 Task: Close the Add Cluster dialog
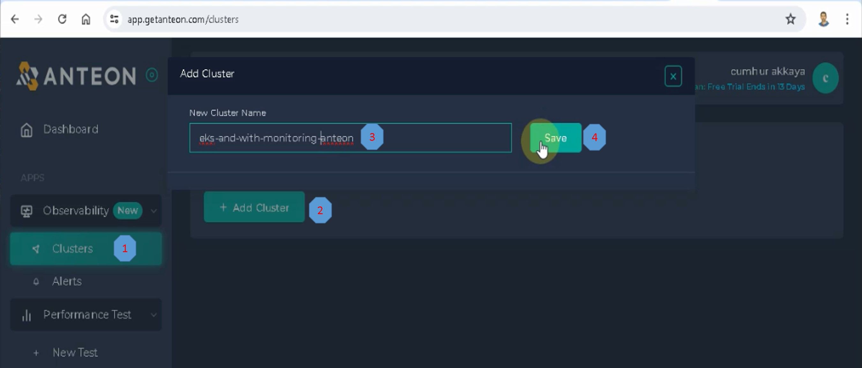click(x=673, y=76)
